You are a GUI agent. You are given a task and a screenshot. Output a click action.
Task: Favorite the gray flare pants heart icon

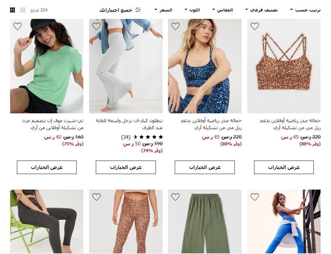[96, 26]
